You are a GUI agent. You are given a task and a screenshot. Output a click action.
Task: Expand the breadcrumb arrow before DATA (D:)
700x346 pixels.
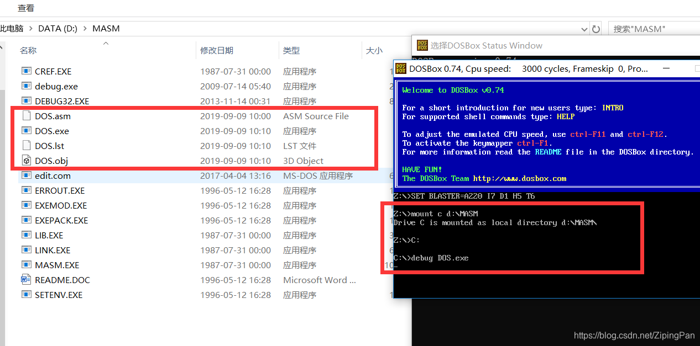(32, 29)
